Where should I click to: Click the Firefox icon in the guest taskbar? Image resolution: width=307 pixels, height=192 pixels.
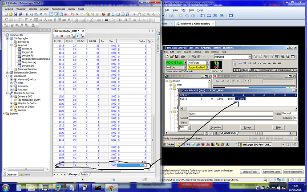203,144
